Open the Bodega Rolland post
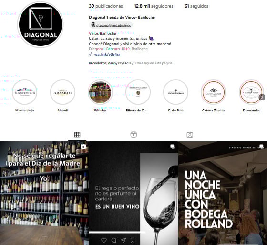Viewport: 267px width, 245px height. (x=223, y=193)
